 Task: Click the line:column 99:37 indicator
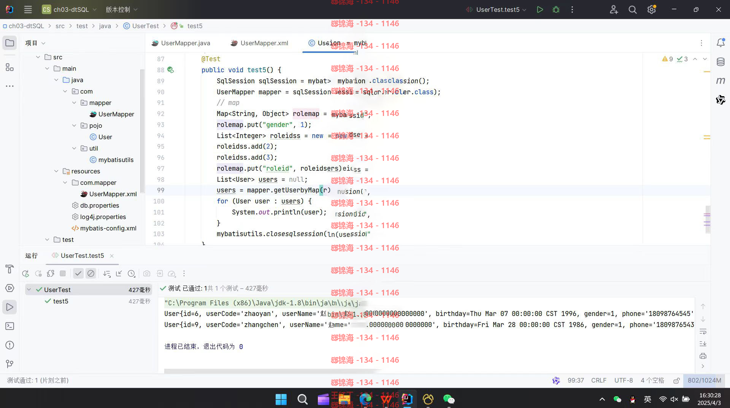576,381
